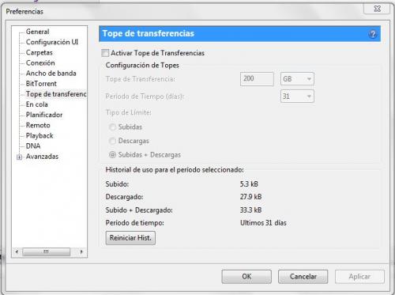
Task: Open BitTorrent settings
Action: tap(41, 84)
